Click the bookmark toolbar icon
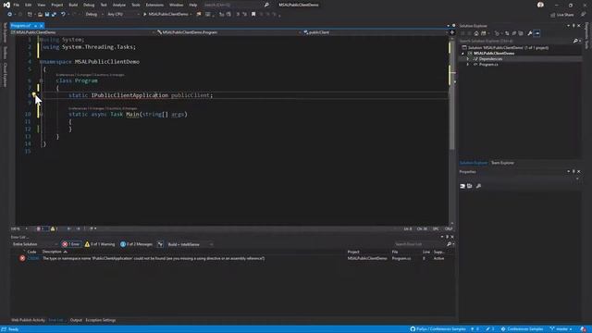 (x=253, y=15)
